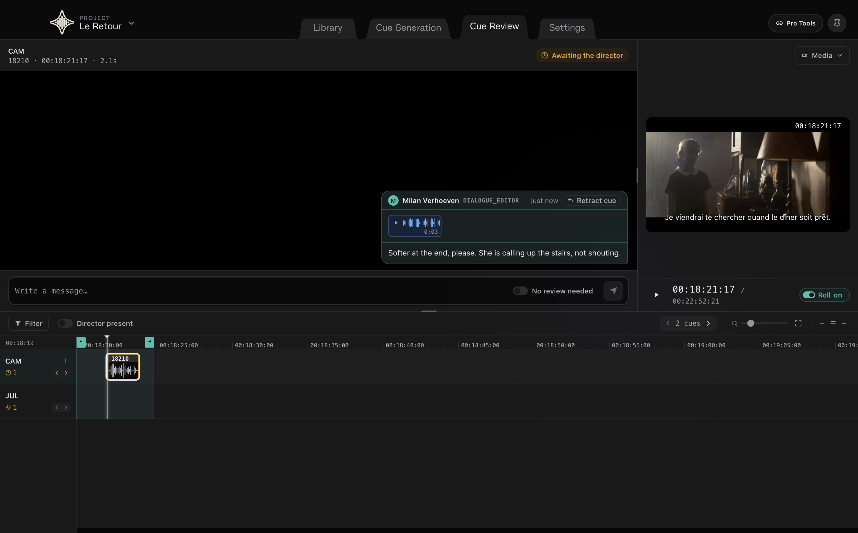Click the horizontal panel resize handle

429,311
